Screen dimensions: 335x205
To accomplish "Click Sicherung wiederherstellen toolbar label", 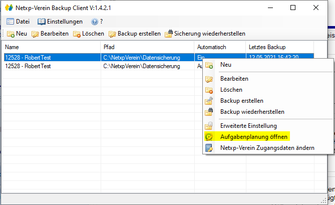I will tap(210, 34).
